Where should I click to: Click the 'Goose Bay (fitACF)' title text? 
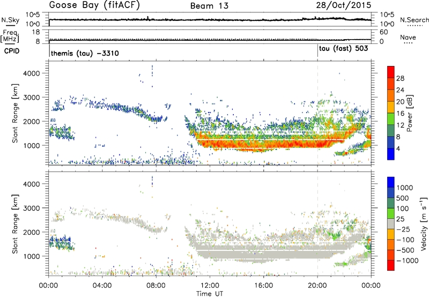(x=94, y=5)
